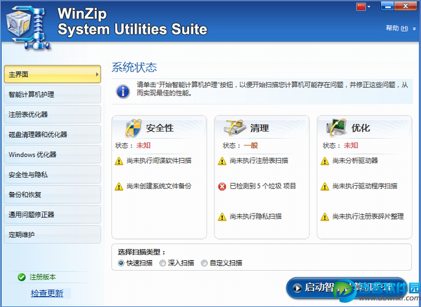Click 未知 status in 安全性 panel
The image size is (421, 307).
[143, 145]
